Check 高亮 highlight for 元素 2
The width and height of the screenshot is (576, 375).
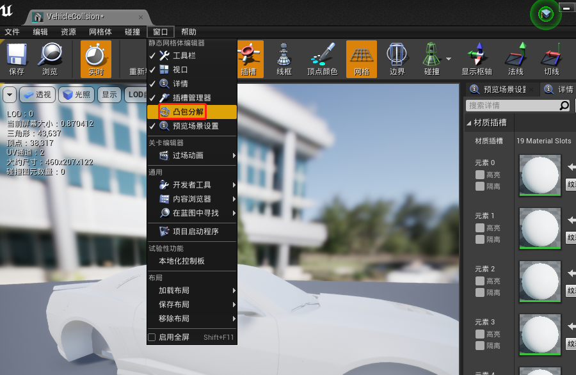(x=480, y=281)
